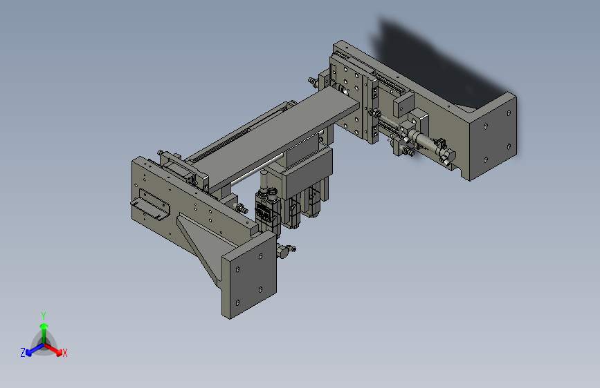Screen dimensions: 600x388
Task: Select the four-hole end plate on right bracket
Action: coord(493,136)
